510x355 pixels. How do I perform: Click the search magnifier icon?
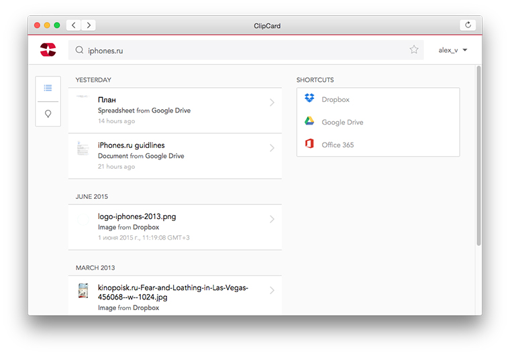pyautogui.click(x=79, y=50)
